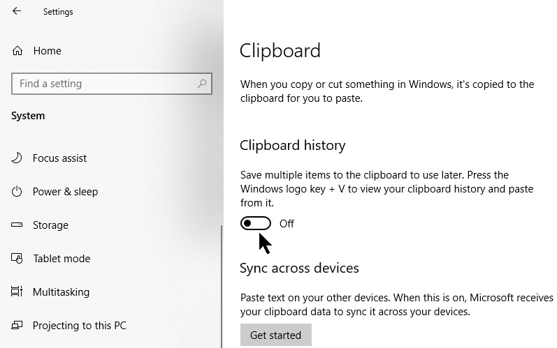Open Multitasking settings page
The image size is (557, 348).
61,292
